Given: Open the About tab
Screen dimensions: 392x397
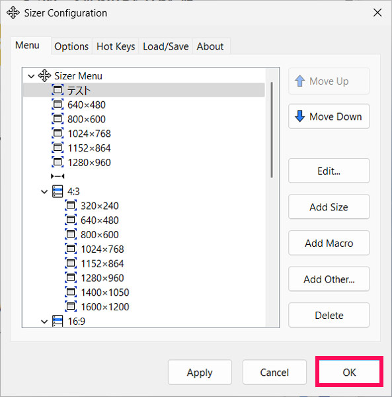Looking at the screenshot, I should point(210,46).
